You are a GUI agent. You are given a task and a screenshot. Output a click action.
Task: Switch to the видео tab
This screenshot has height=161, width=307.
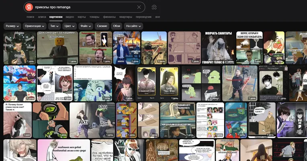70,17
